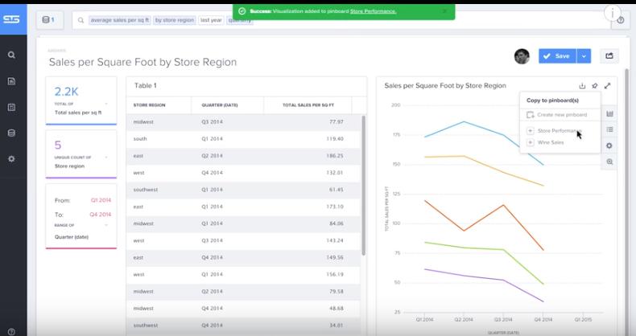The width and height of the screenshot is (636, 336).
Task: Maximize the chart with the expand arrows icon
Action: pos(608,86)
